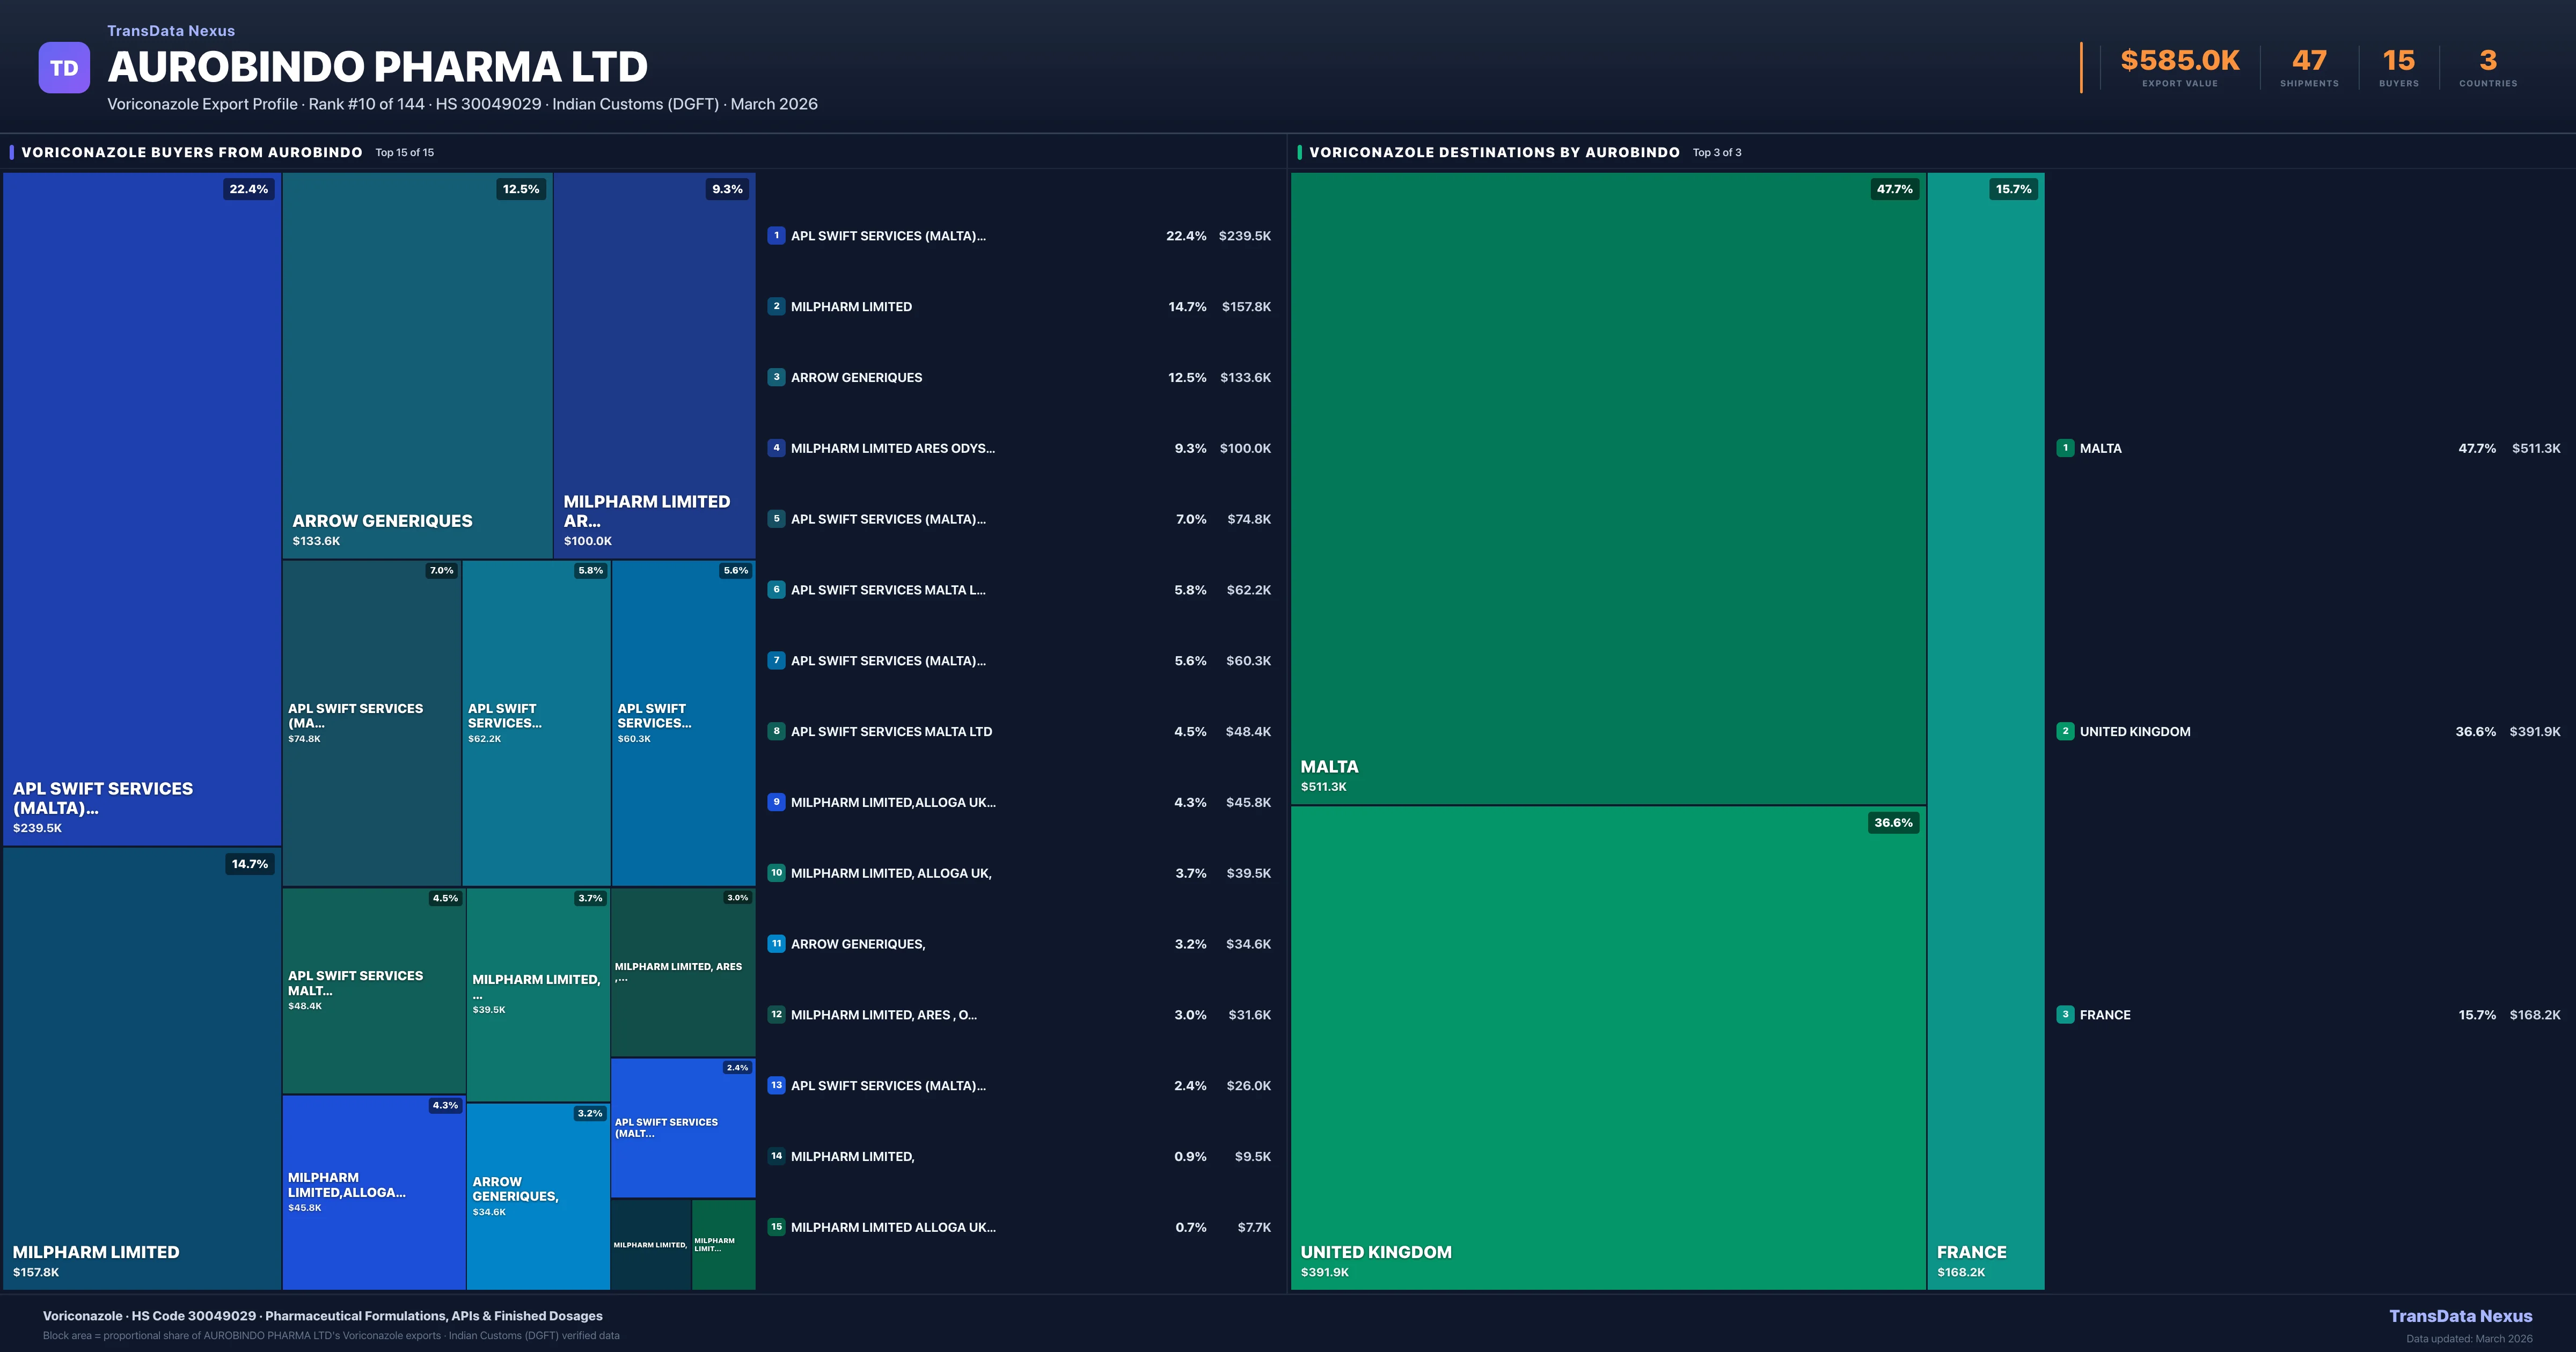This screenshot has width=2576, height=1352.
Task: Select the Arrow Generiques $133.6K treemap block
Action: coord(417,365)
